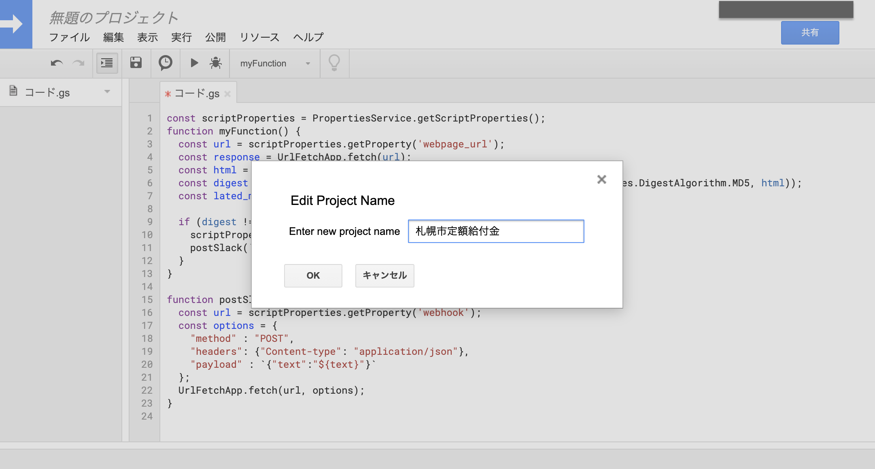Close the Edit Project Name dialog
Screen dimensions: 875x469
601,179
